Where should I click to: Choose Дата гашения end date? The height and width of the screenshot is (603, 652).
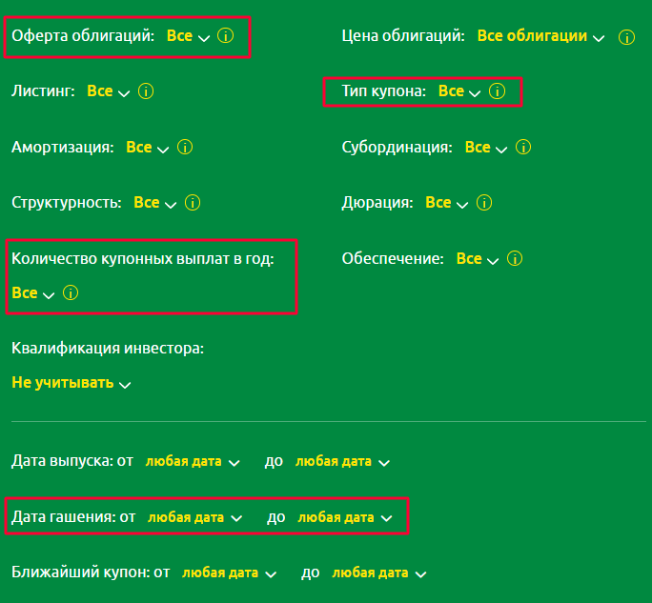coord(345,517)
